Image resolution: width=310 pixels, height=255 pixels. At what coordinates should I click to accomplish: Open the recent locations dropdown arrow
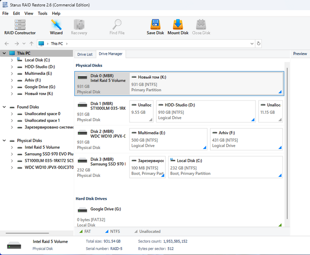(24, 44)
